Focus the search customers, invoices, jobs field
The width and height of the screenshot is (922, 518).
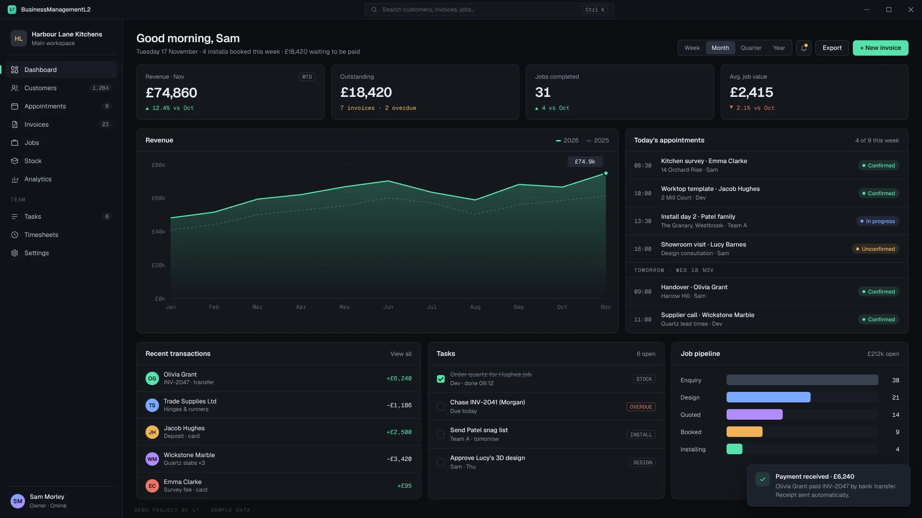pos(489,10)
